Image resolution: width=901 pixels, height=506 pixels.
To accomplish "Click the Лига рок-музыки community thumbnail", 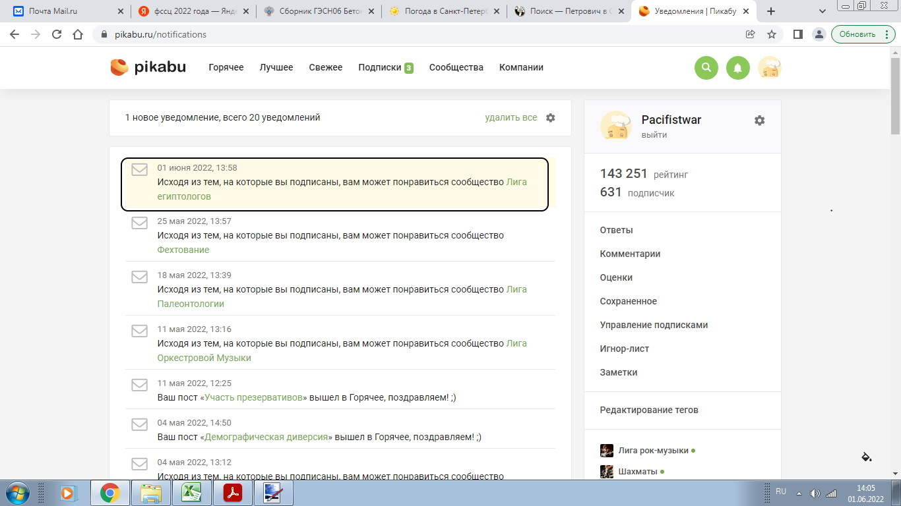I will [607, 451].
